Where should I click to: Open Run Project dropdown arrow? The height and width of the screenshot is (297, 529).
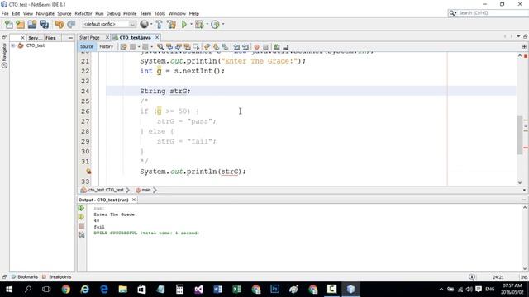click(191, 24)
